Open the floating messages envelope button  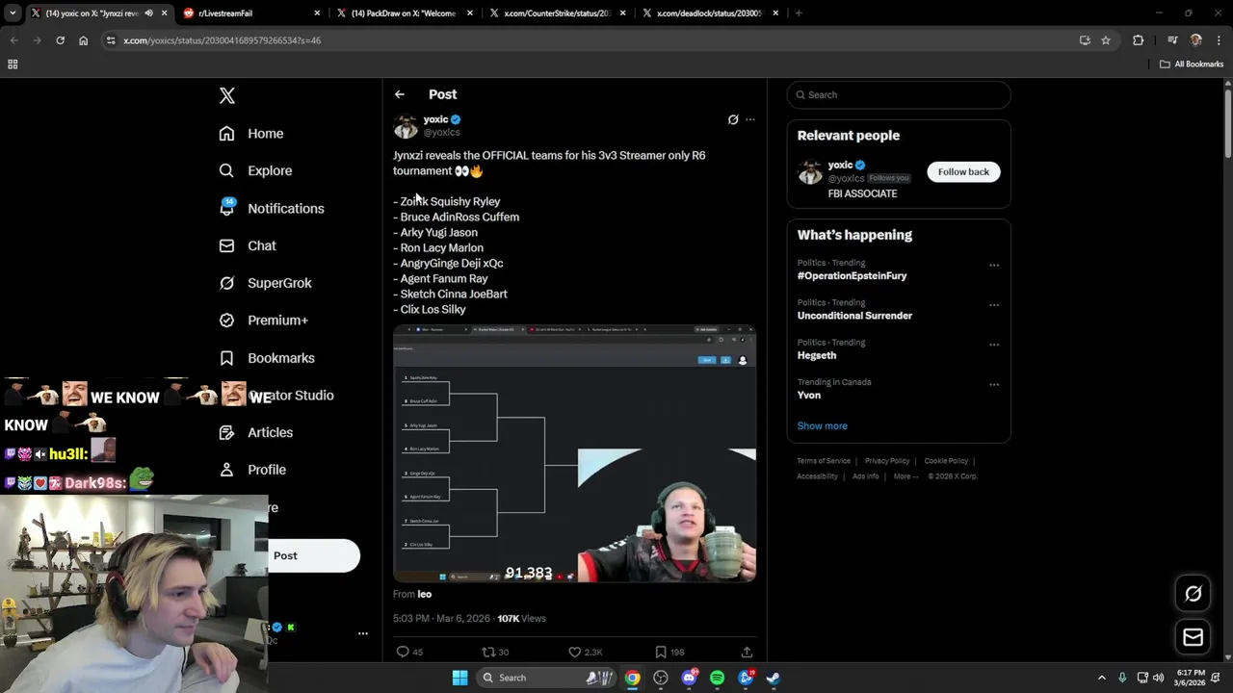click(1193, 637)
